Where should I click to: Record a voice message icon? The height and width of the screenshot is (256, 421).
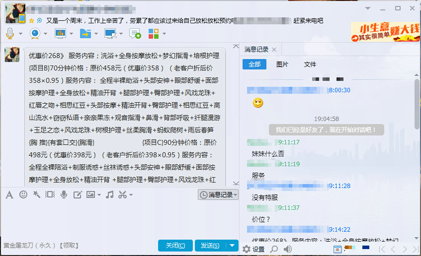64,194
